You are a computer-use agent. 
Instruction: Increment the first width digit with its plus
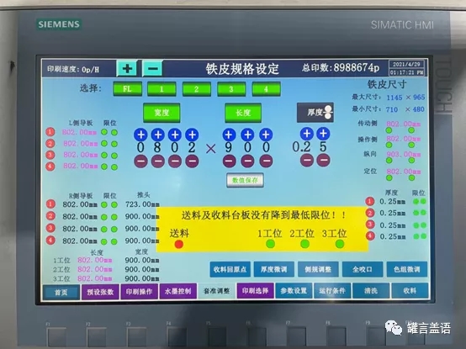coord(140,135)
